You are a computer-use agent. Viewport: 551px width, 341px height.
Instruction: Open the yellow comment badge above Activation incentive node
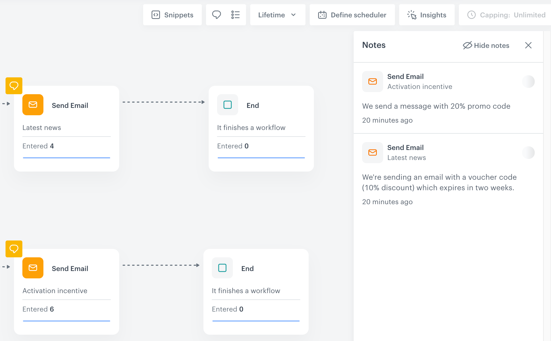click(x=14, y=249)
